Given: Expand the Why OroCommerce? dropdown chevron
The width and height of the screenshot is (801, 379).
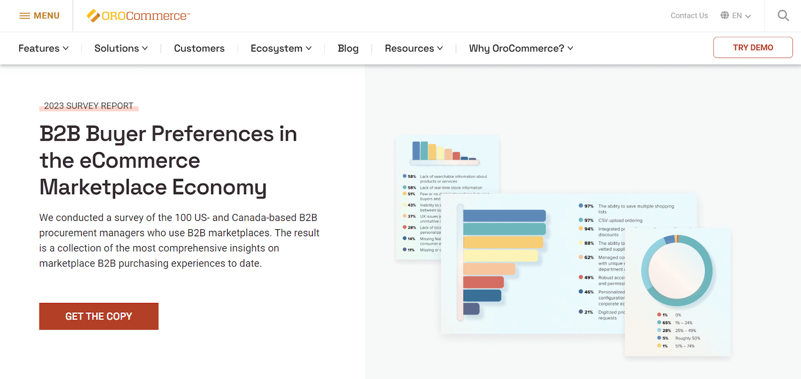Looking at the screenshot, I should point(570,48).
